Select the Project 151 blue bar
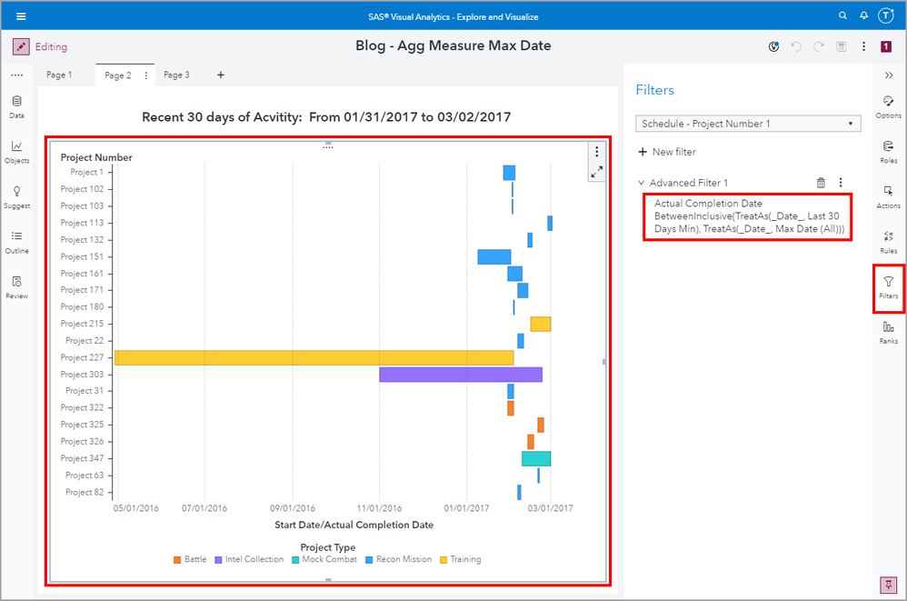The width and height of the screenshot is (907, 601). click(x=494, y=256)
